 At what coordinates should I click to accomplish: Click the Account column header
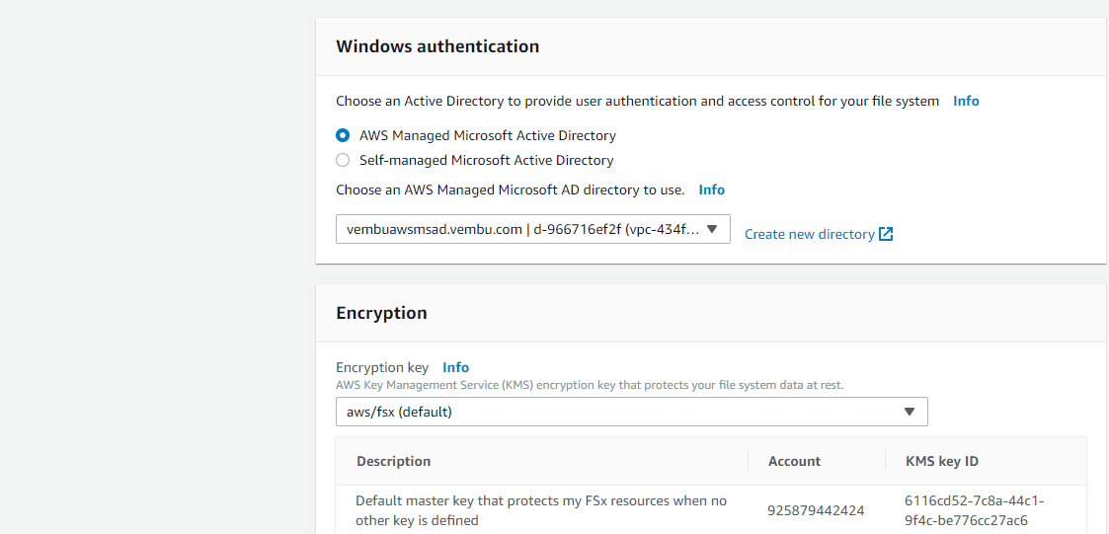(x=794, y=461)
